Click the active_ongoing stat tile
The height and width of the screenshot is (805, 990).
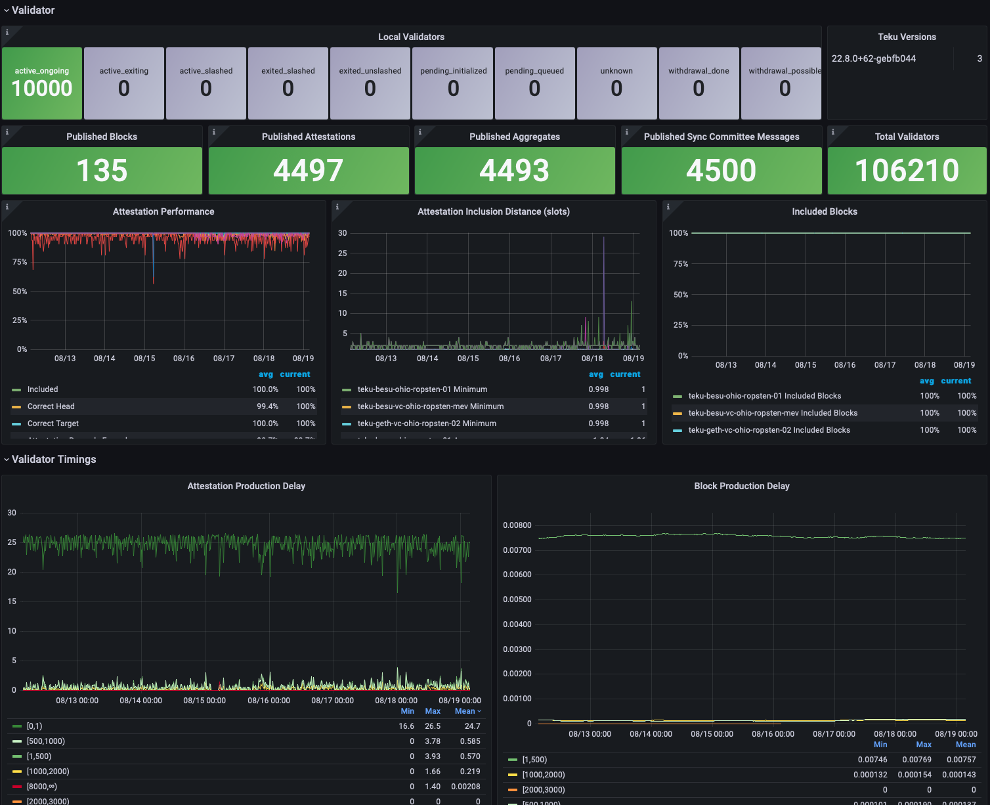42,83
